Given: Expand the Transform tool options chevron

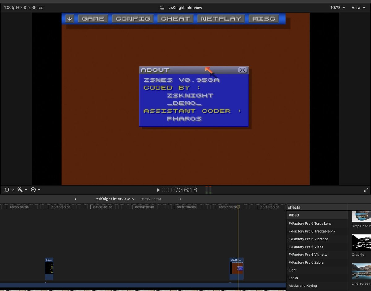Looking at the screenshot, I should tap(13, 190).
